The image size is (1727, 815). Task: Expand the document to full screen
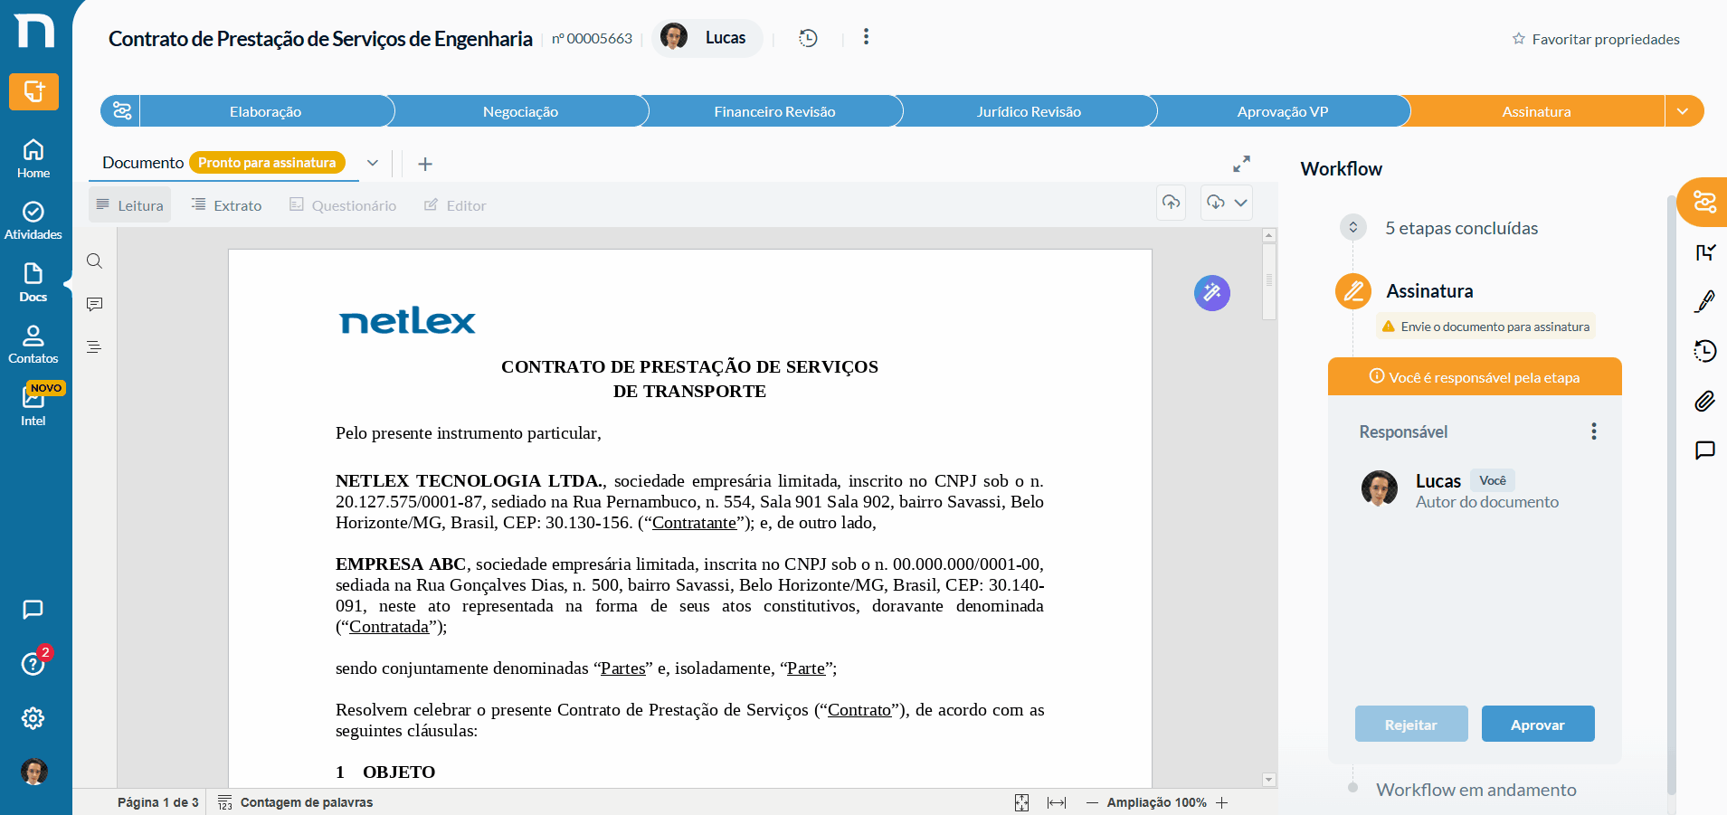1241,164
